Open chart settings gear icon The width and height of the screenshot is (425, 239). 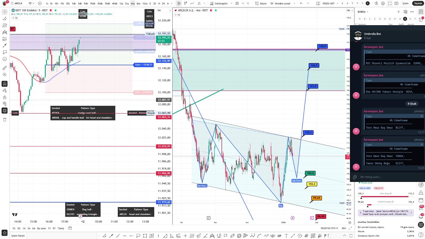coord(383,3)
